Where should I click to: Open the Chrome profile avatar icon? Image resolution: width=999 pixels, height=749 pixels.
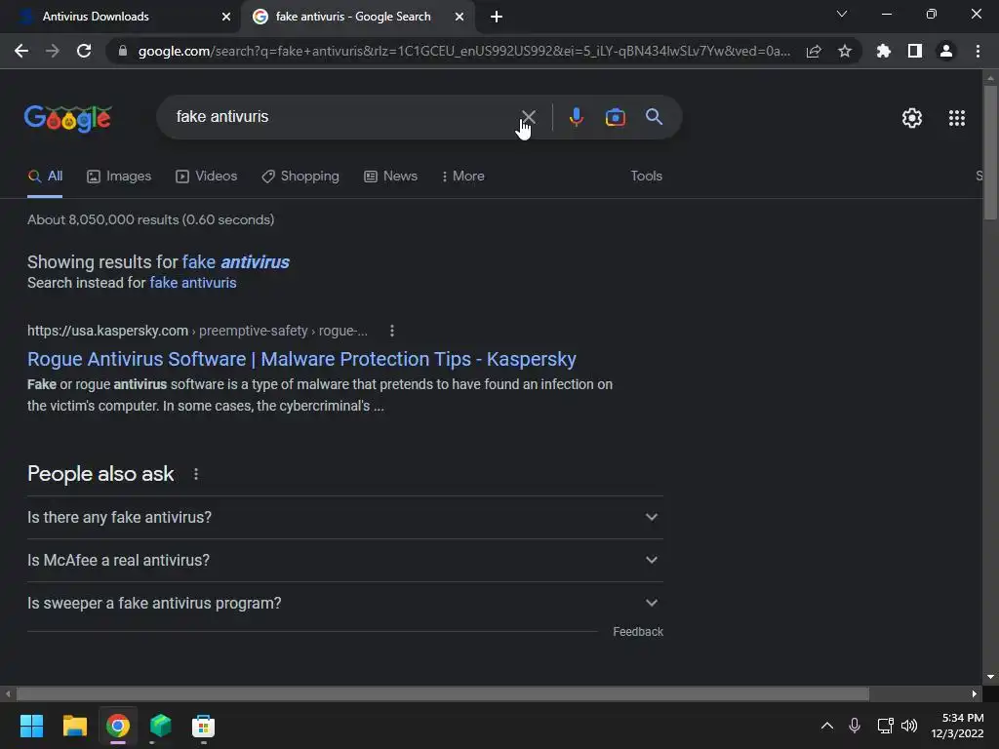(946, 51)
